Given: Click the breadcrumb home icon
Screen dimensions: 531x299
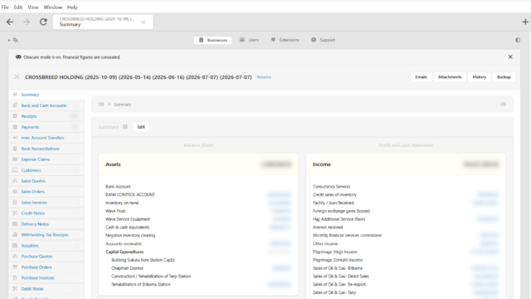Looking at the screenshot, I should point(101,105).
